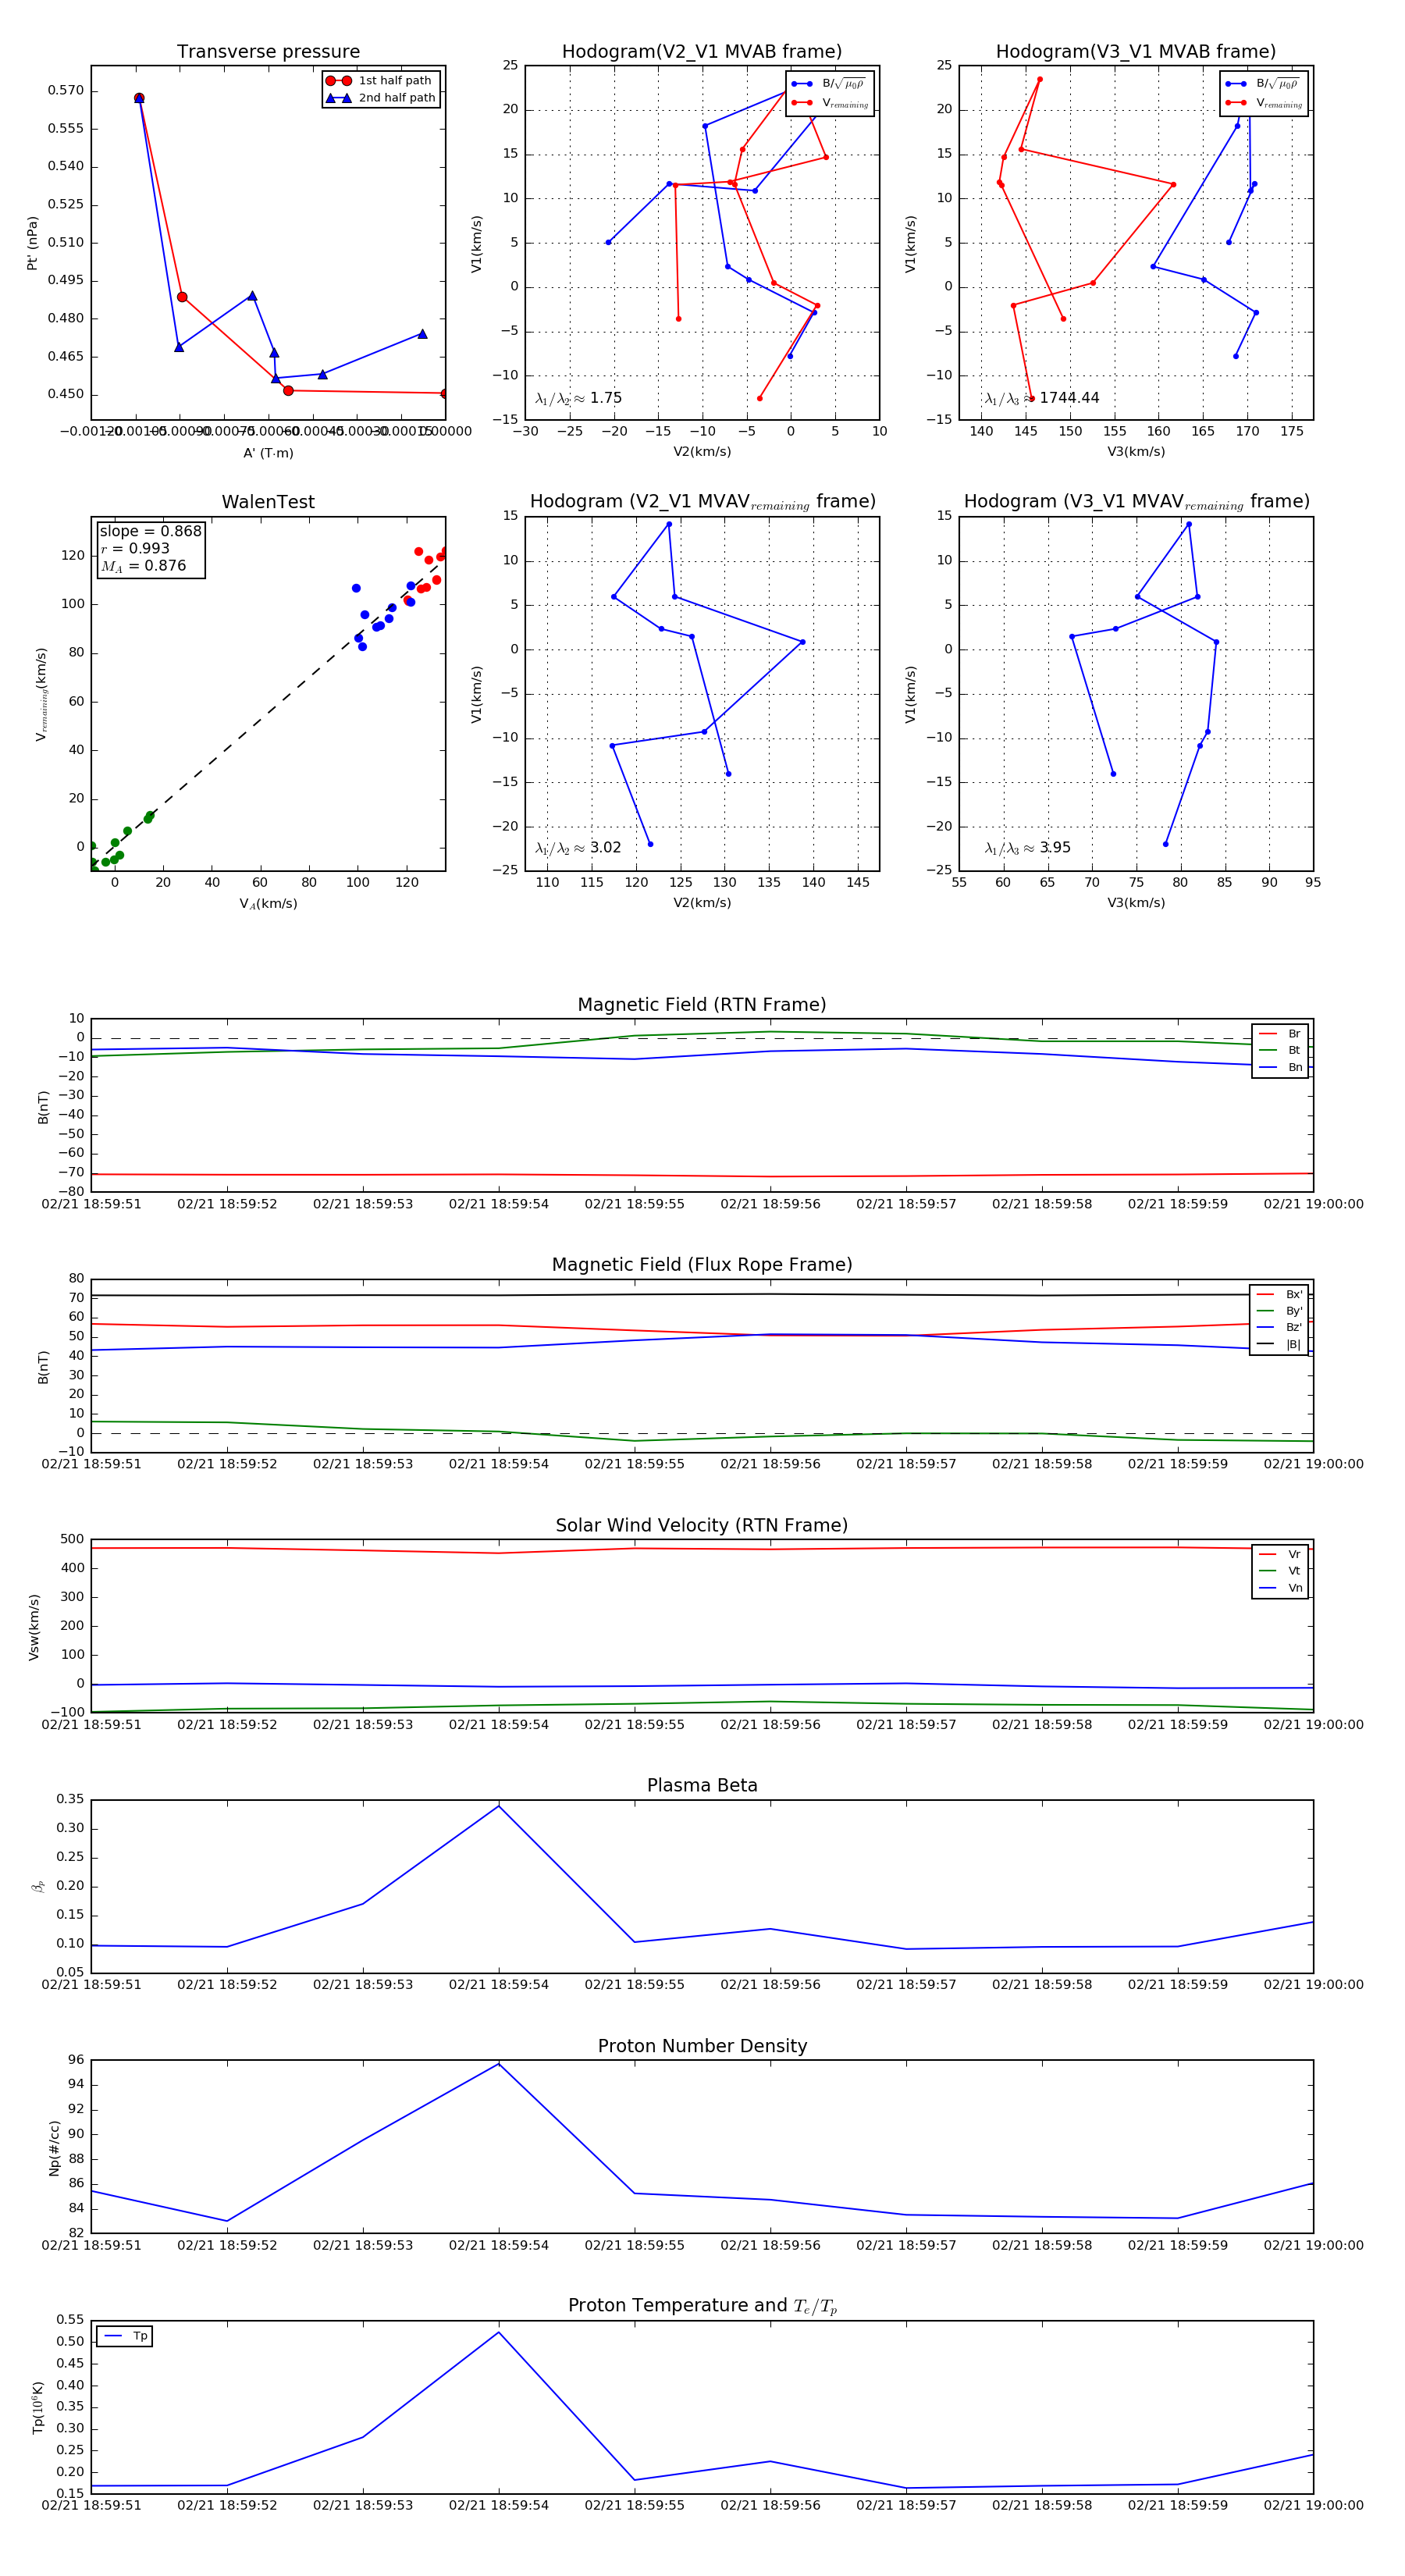Click the "Solar Wind Velocity (RTN Frame)" title
The image size is (1405, 2576).
pyautogui.click(x=702, y=1526)
